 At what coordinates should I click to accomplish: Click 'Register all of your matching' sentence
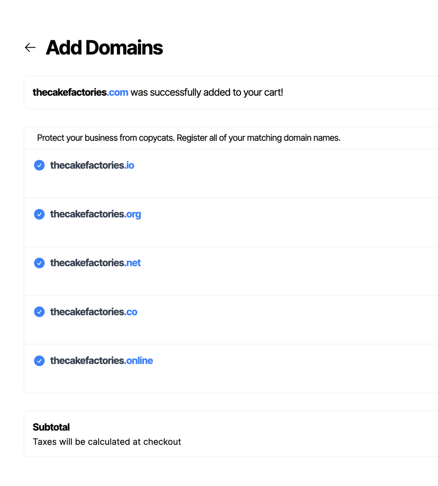point(258,138)
